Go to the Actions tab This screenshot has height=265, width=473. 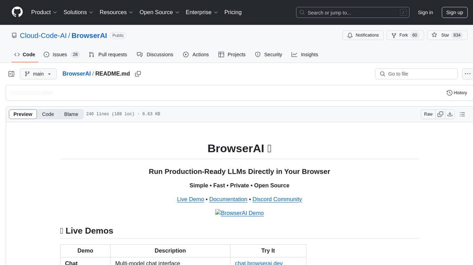196,54
